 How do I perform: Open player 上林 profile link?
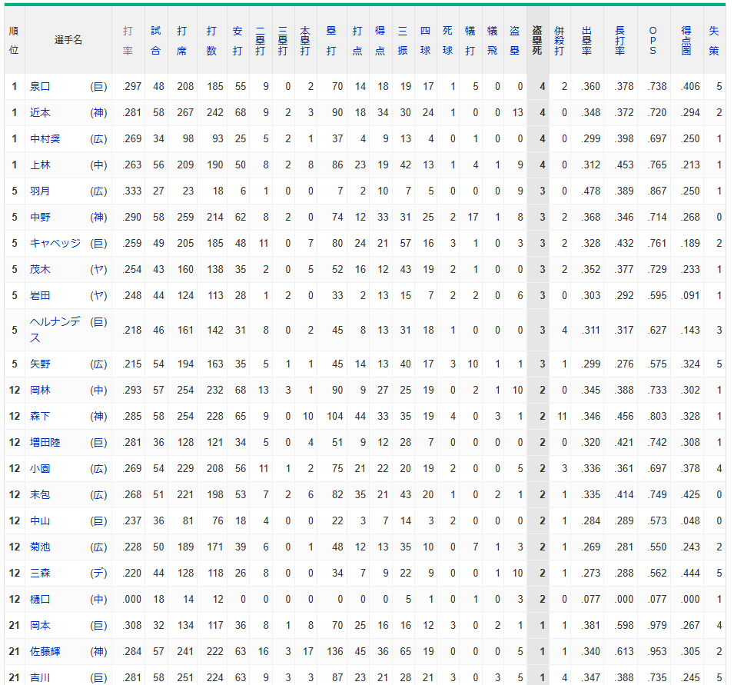[40, 165]
